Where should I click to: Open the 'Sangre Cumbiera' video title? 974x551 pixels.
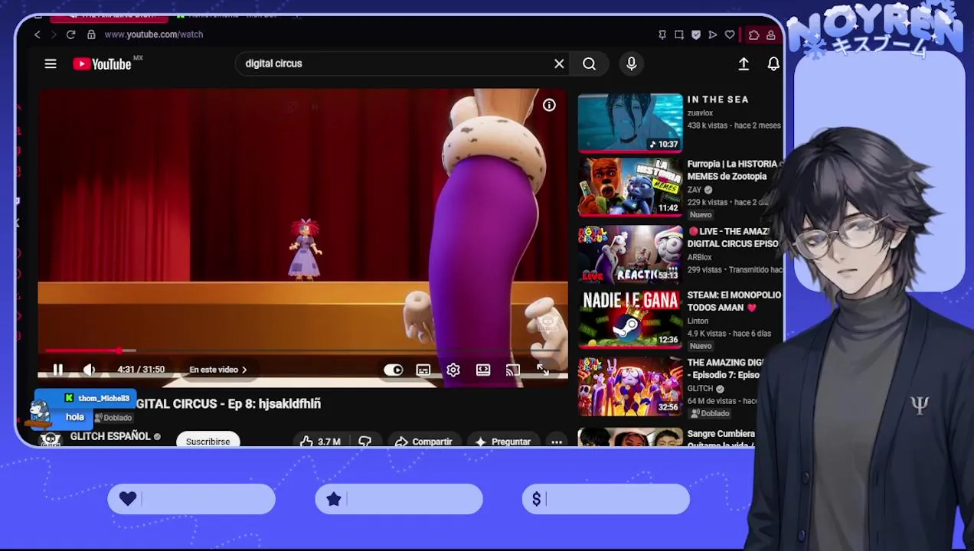tap(721, 438)
